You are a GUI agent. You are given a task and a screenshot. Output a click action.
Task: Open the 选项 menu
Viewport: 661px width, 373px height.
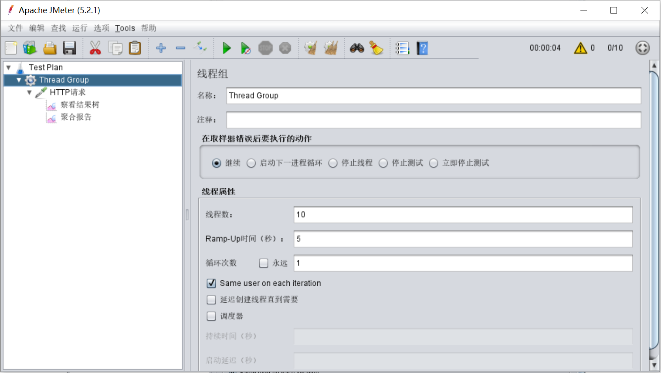(x=102, y=28)
